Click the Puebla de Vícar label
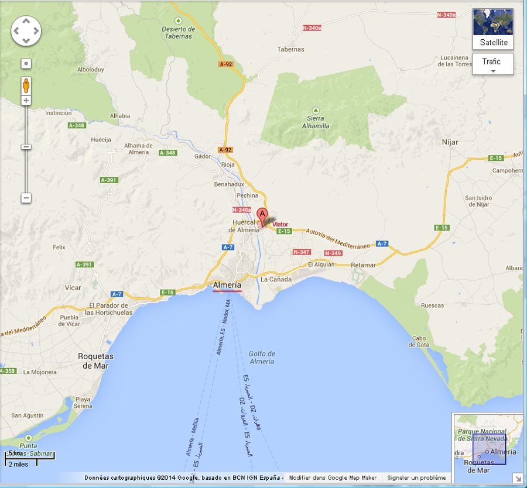 [x=69, y=321]
